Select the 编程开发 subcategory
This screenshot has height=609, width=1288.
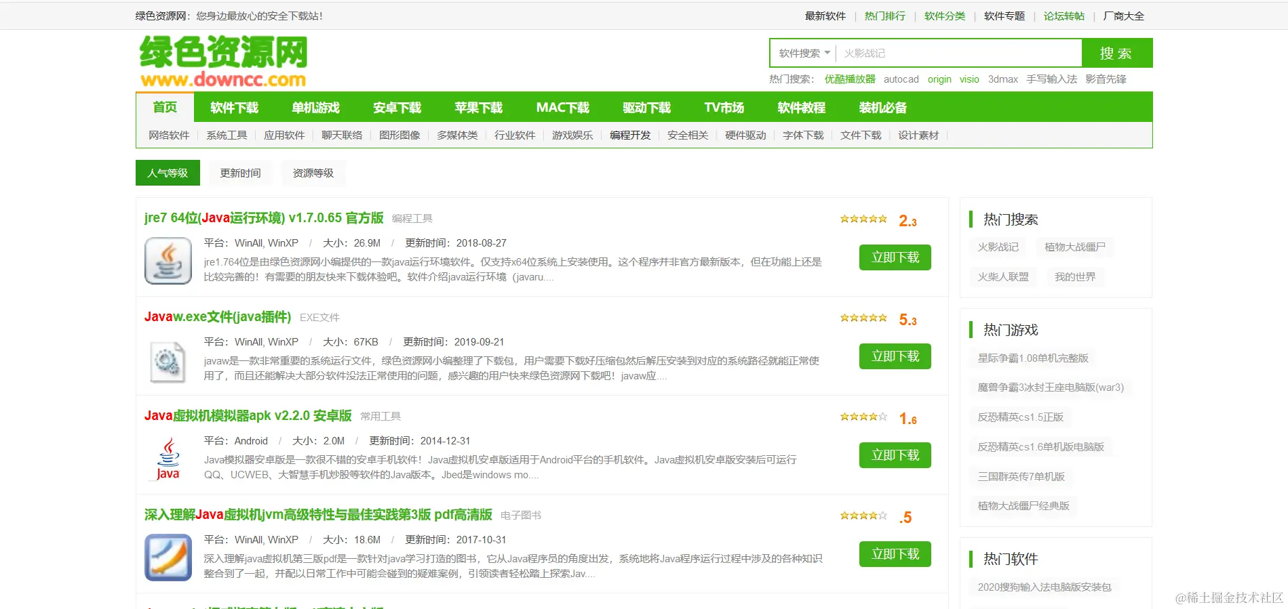[x=630, y=135]
